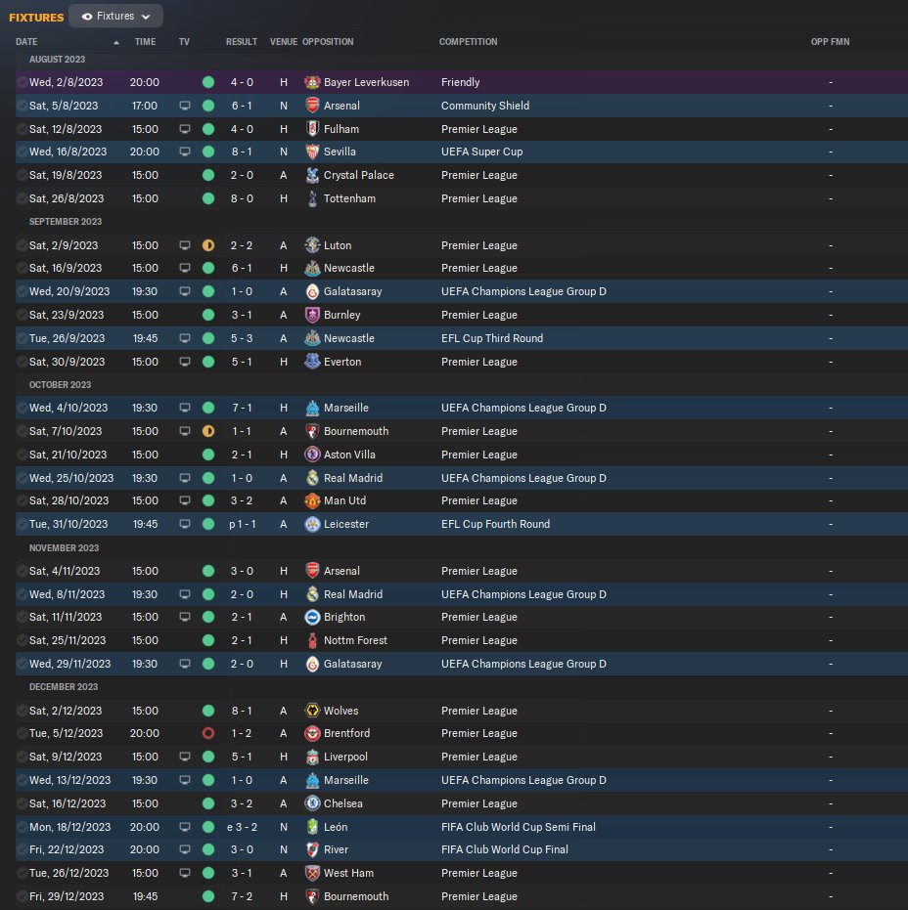Open the e 3 - 2 result against León
Image resolution: width=908 pixels, height=910 pixels.
tap(242, 827)
